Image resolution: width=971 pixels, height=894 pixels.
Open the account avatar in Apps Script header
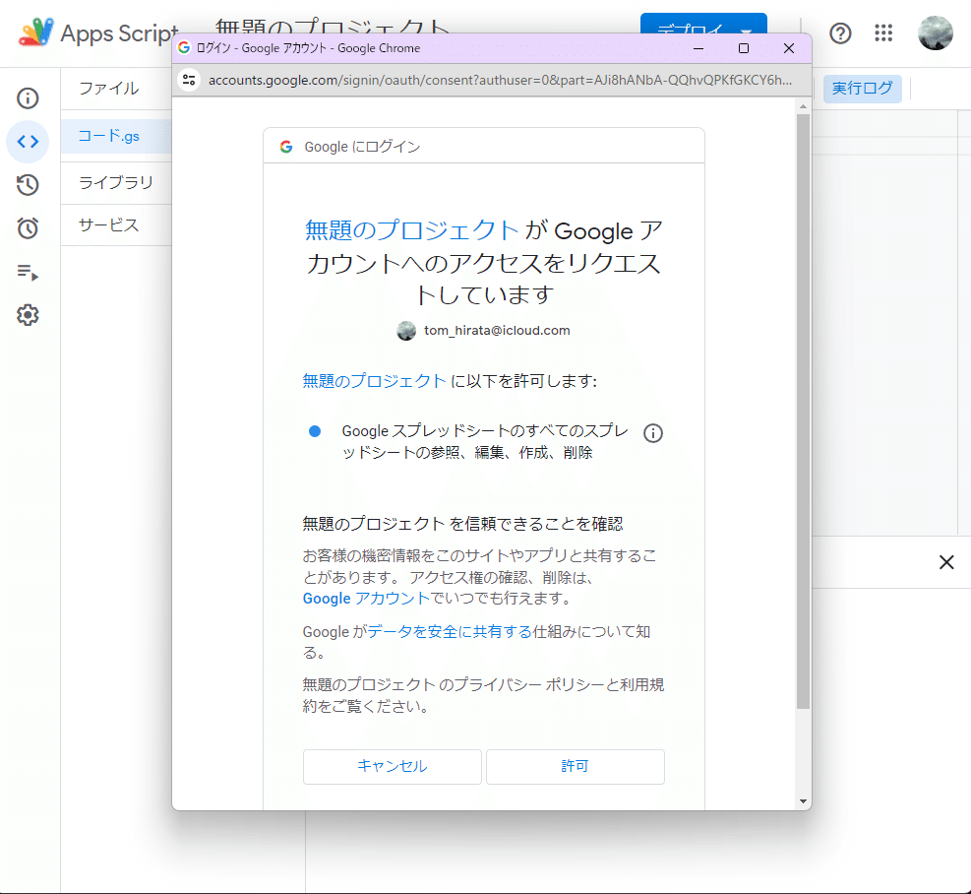tap(935, 32)
